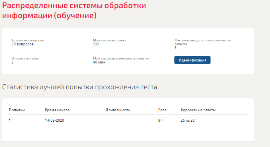Click the Максимальная оценка label
The width and height of the screenshot is (270, 147).
coord(110,40)
